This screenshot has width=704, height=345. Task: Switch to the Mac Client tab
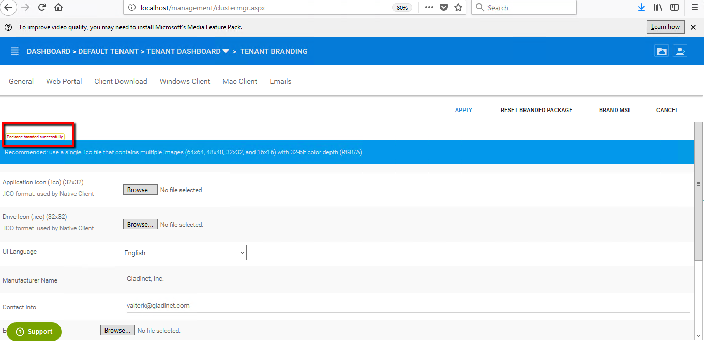[239, 81]
